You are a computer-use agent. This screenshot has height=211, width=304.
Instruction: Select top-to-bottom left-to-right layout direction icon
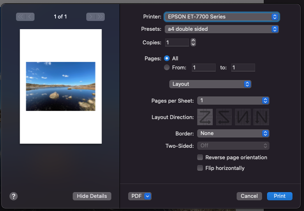click(242, 117)
